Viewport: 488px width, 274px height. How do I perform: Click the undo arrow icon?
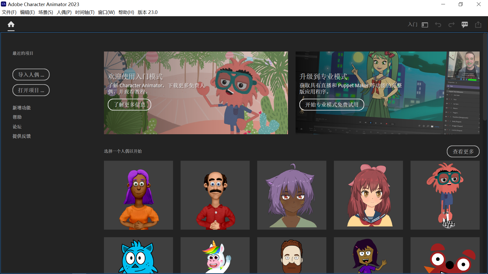click(x=438, y=25)
